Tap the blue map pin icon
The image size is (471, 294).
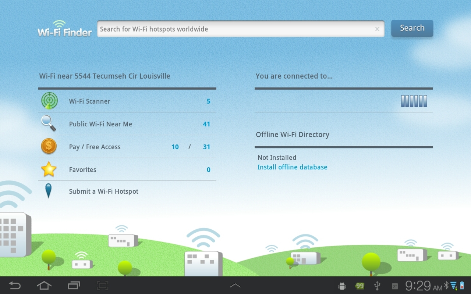click(x=48, y=191)
